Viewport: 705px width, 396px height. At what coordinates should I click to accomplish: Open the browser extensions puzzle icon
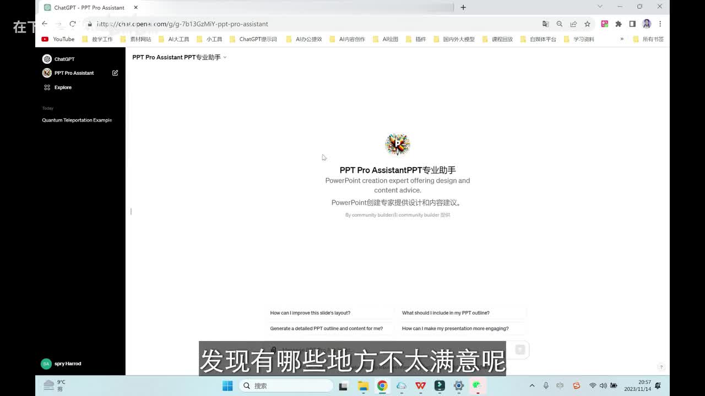pos(619,24)
